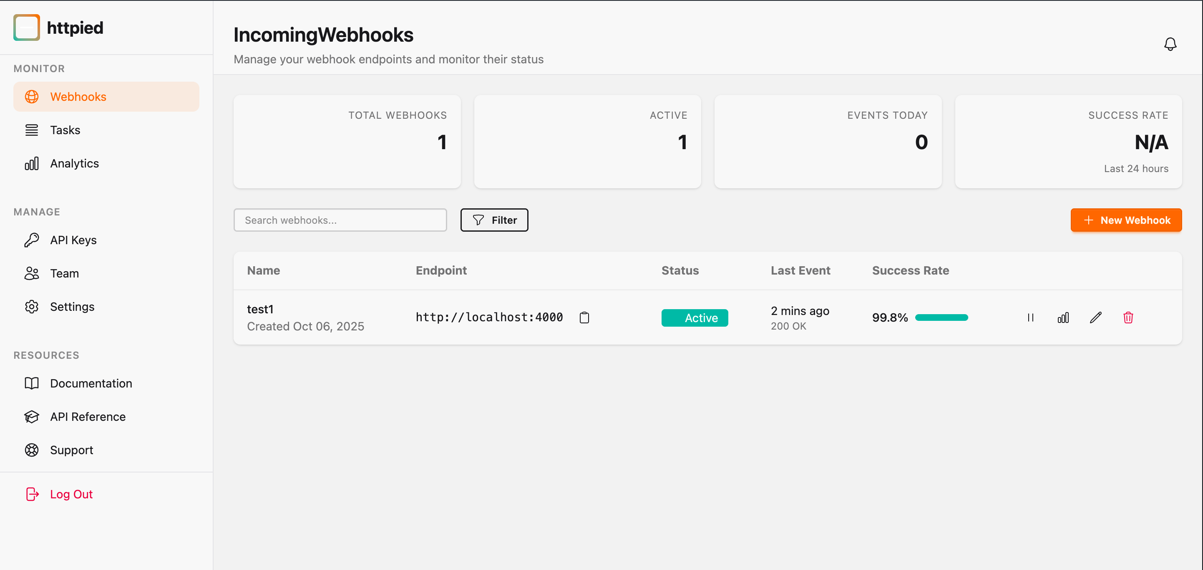
Task: Select the Webhooks sidebar icon
Action: [x=31, y=97]
